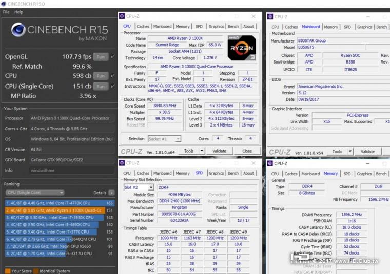This screenshot has height=274, width=390.
Task: Open the ranking CPU (Single Core) dropdown
Action: click(35, 193)
